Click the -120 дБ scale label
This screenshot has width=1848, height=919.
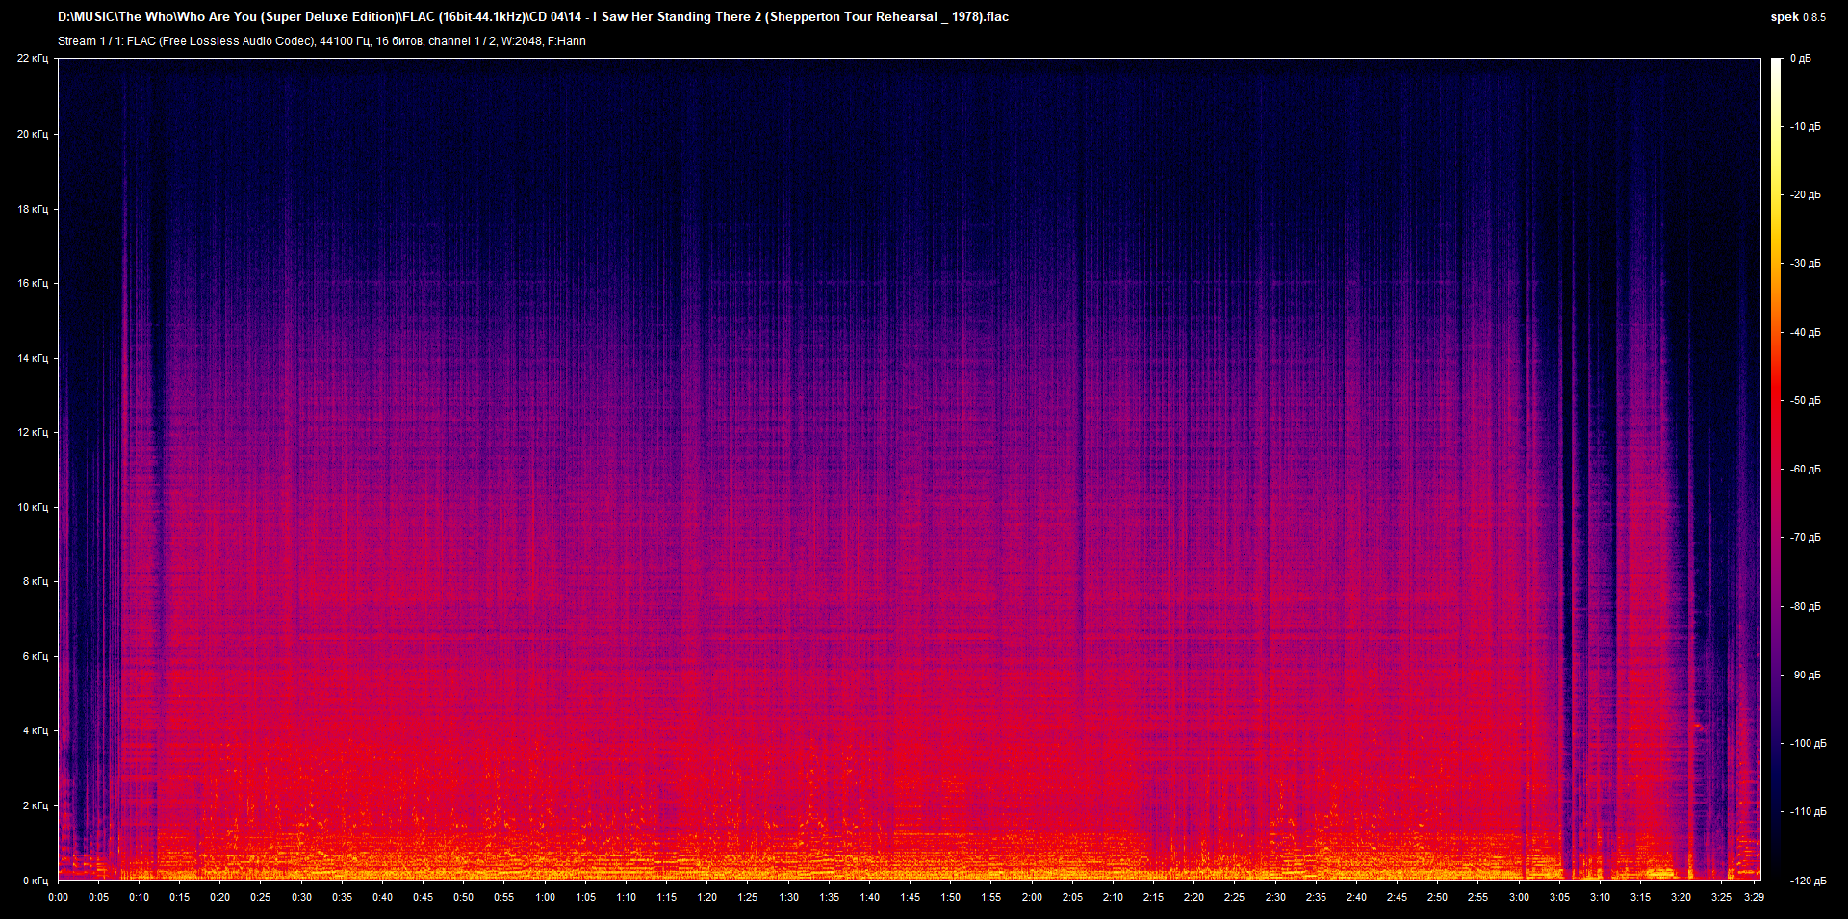click(x=1807, y=881)
